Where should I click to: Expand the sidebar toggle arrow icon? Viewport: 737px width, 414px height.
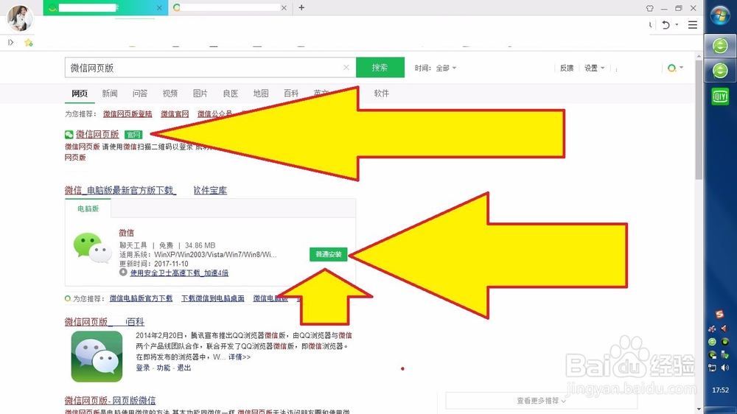coord(11,42)
